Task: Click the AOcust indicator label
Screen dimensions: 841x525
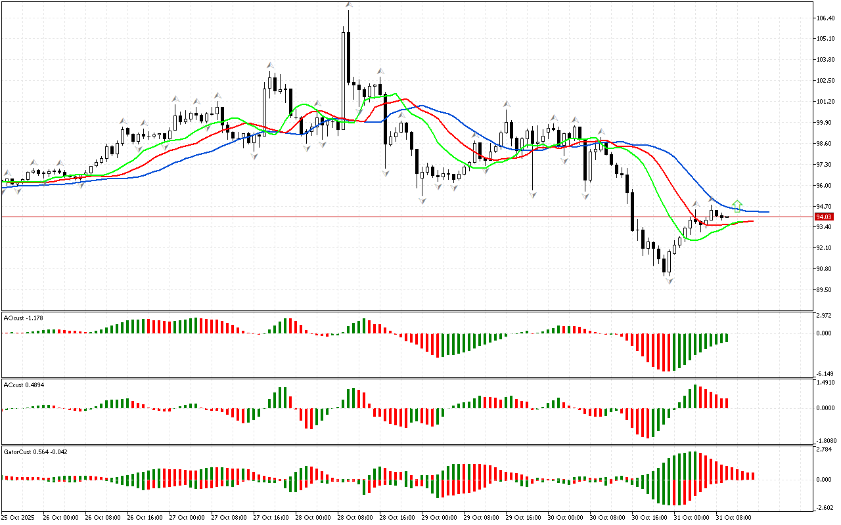Action: [x=24, y=318]
